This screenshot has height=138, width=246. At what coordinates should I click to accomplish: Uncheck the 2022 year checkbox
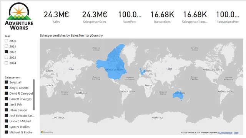6,52
